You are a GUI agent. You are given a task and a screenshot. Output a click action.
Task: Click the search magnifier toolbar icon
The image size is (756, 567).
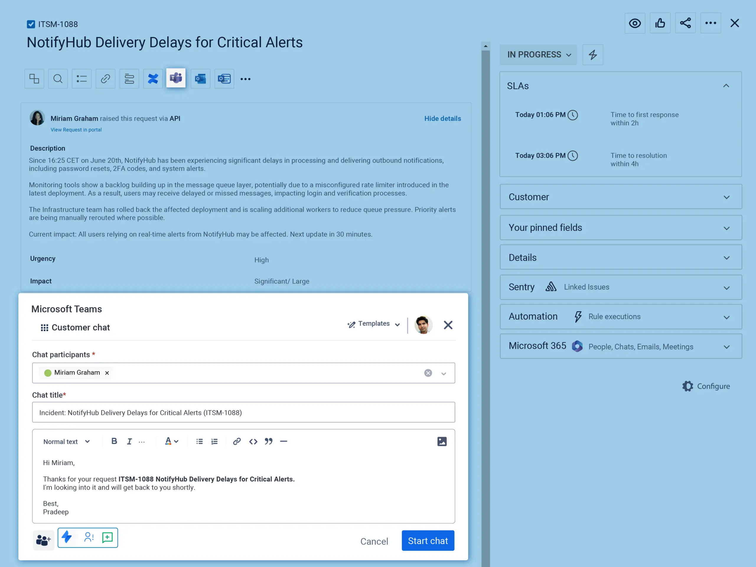pos(58,79)
